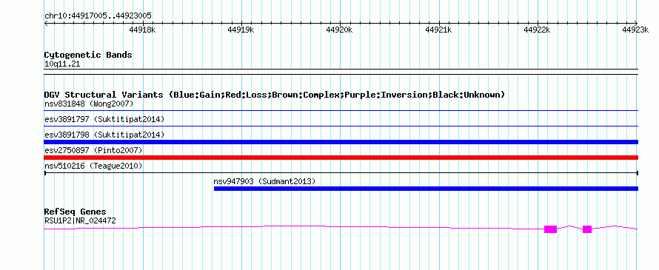
Task: Click the 10q11.21 band label
Action: [61, 64]
